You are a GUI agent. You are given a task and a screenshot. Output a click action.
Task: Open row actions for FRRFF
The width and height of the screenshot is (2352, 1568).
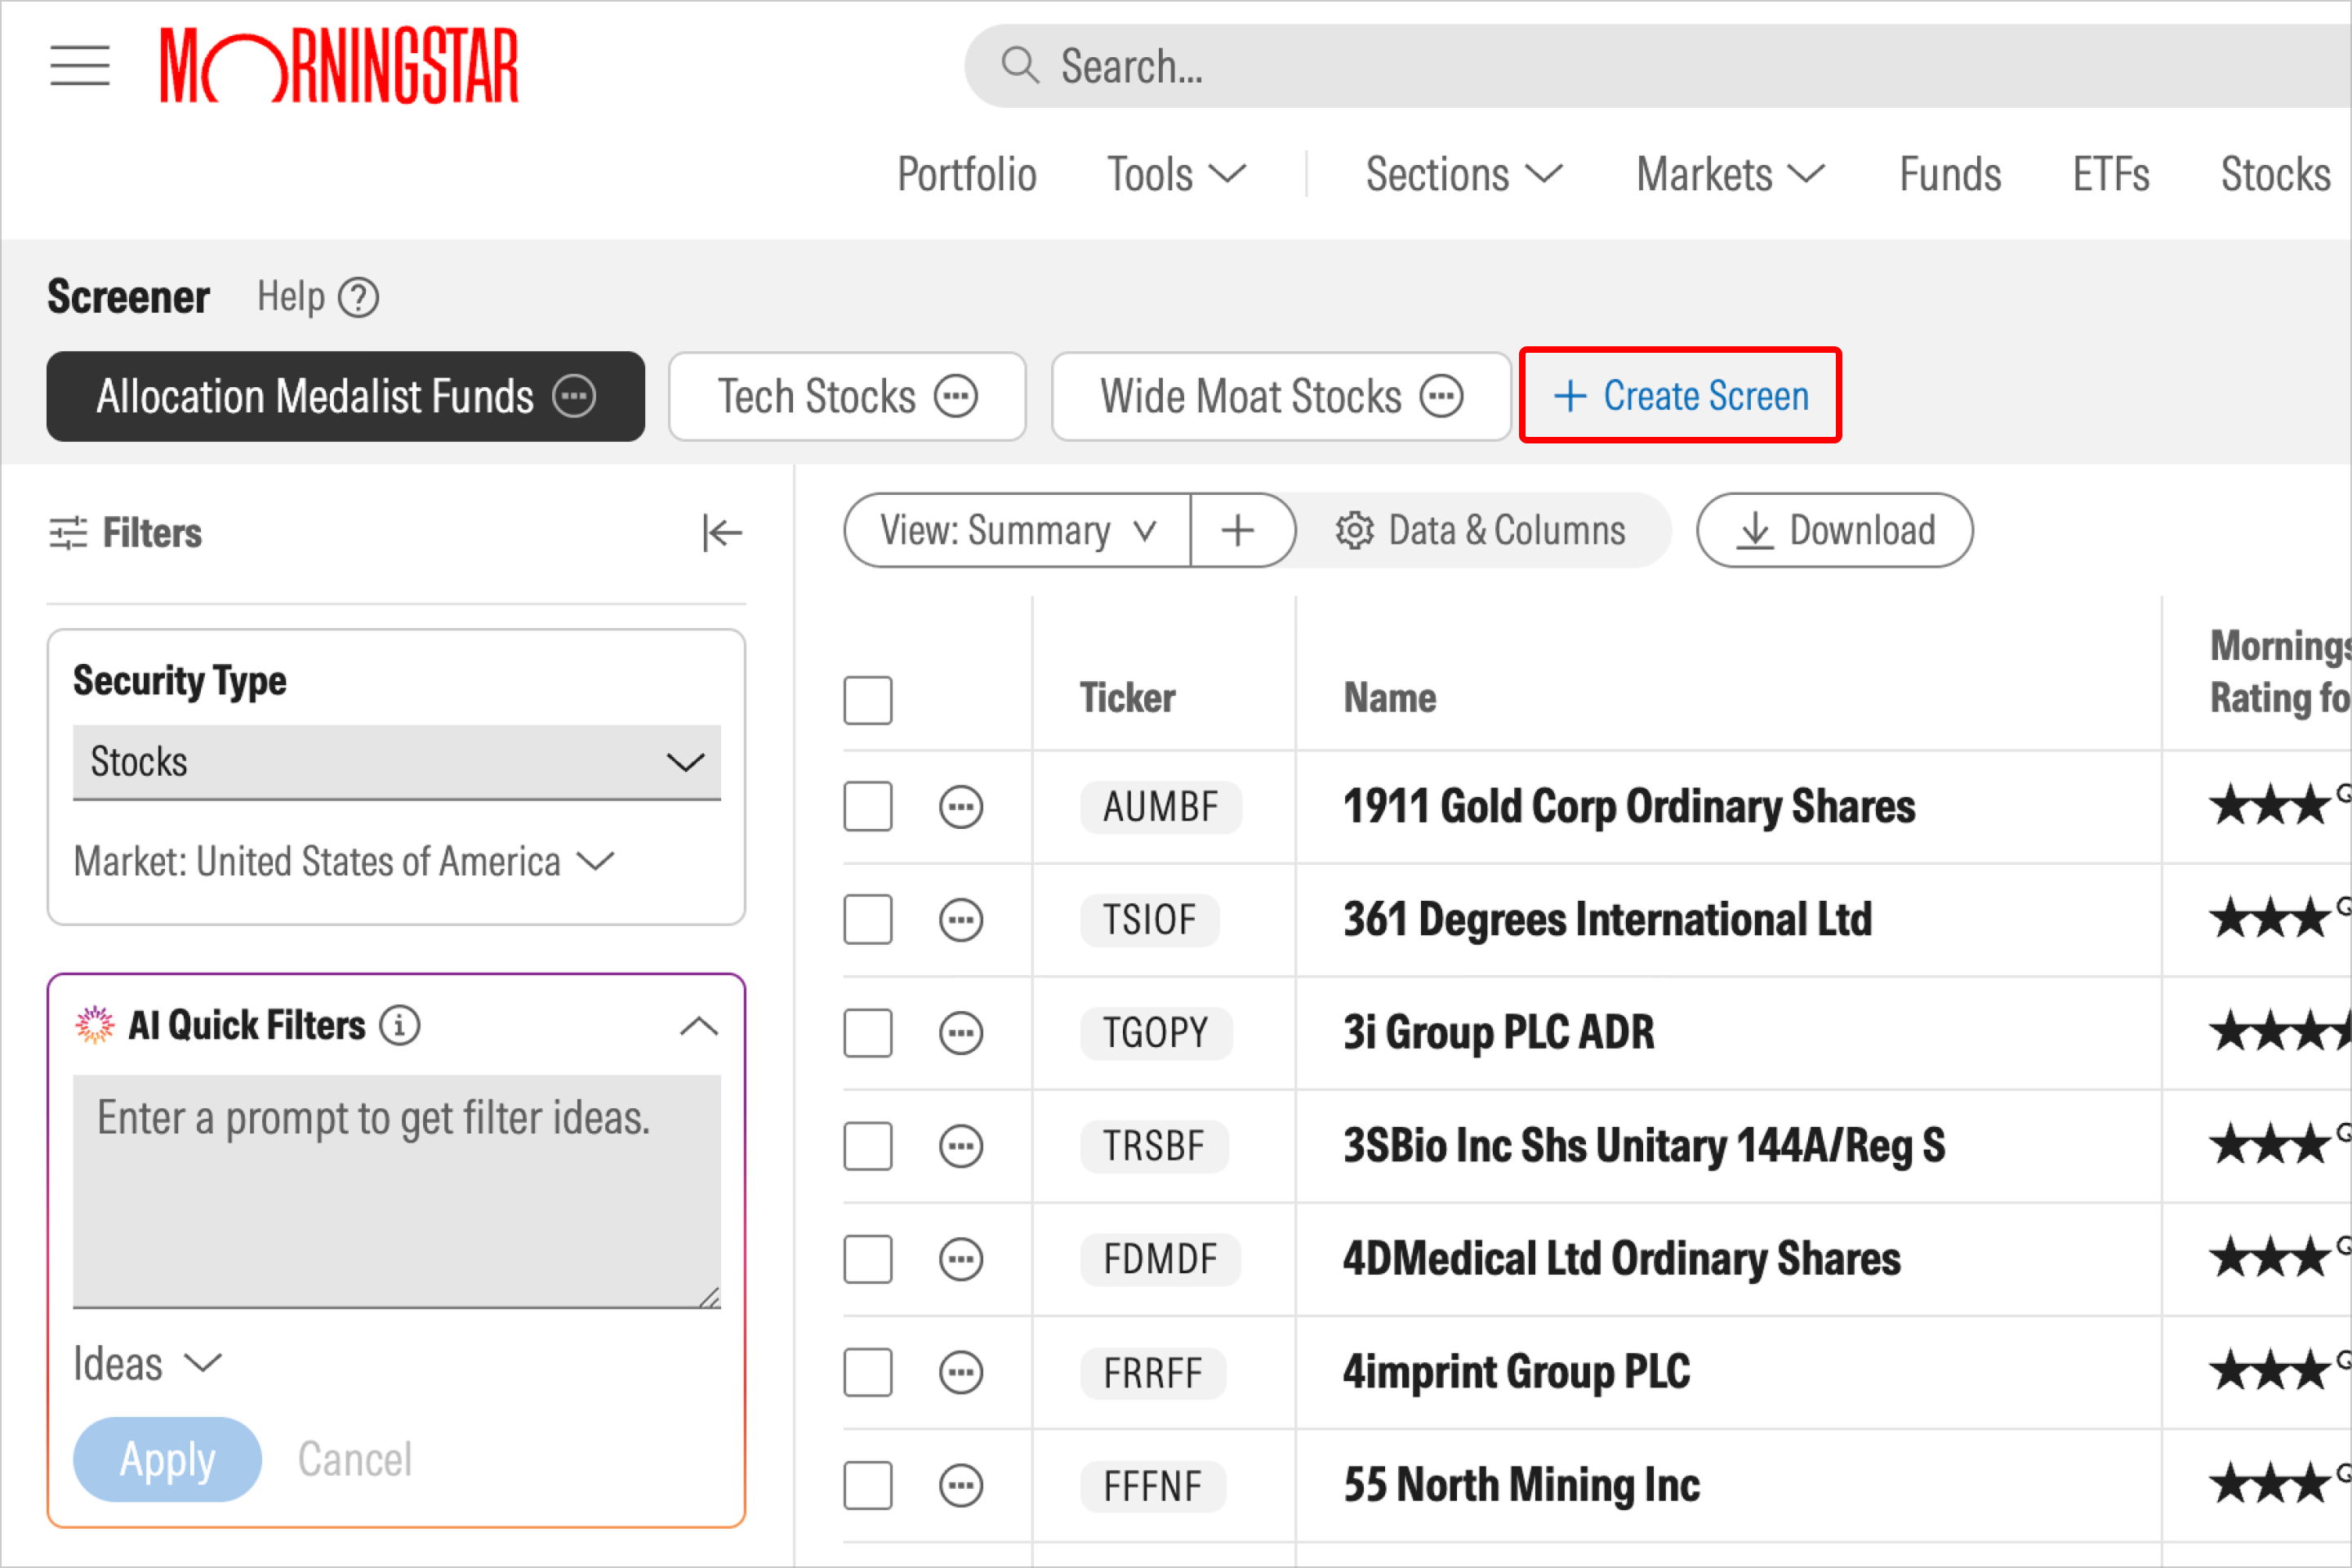[961, 1372]
